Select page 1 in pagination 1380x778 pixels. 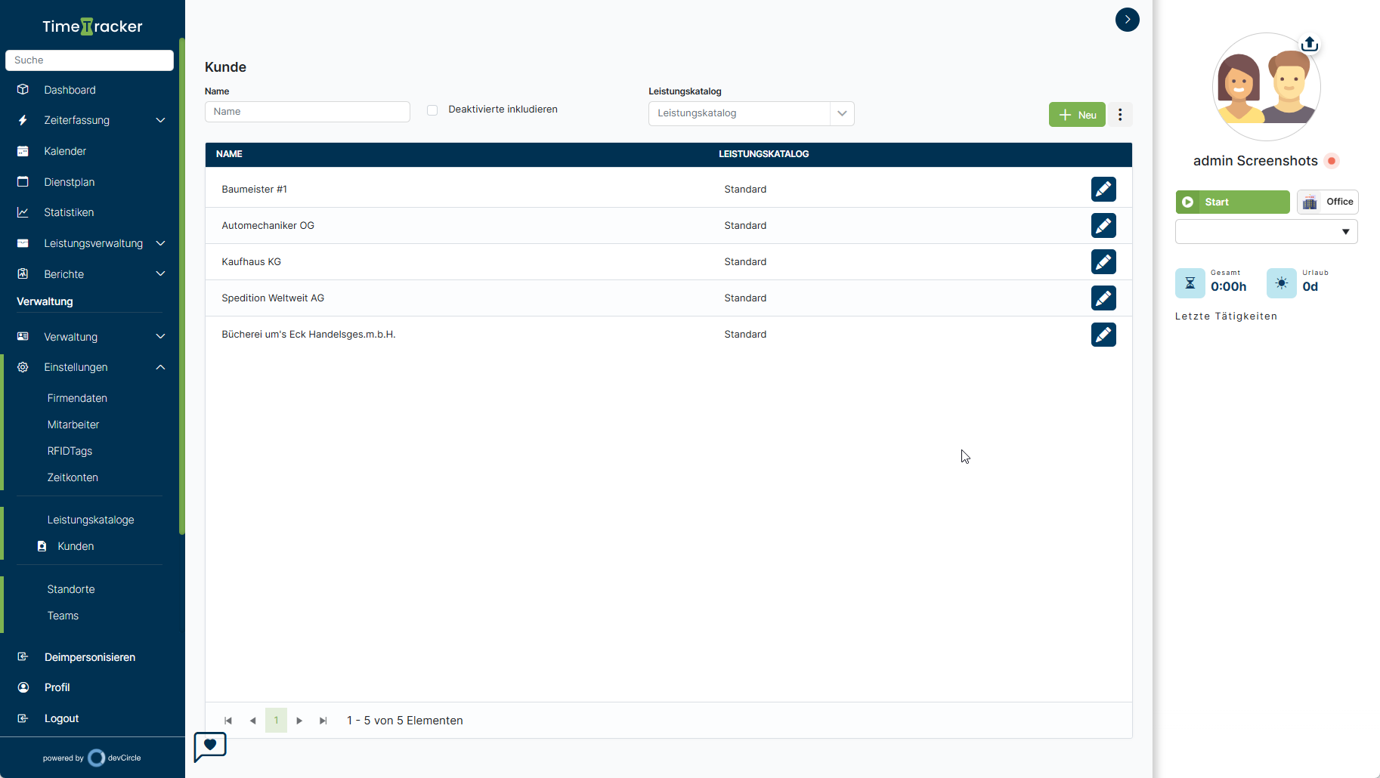276,721
